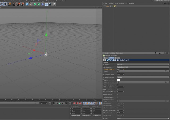This screenshot has height=120, width=170.
Task: Expand the Light color presets dropdown
Action: pos(143,77)
